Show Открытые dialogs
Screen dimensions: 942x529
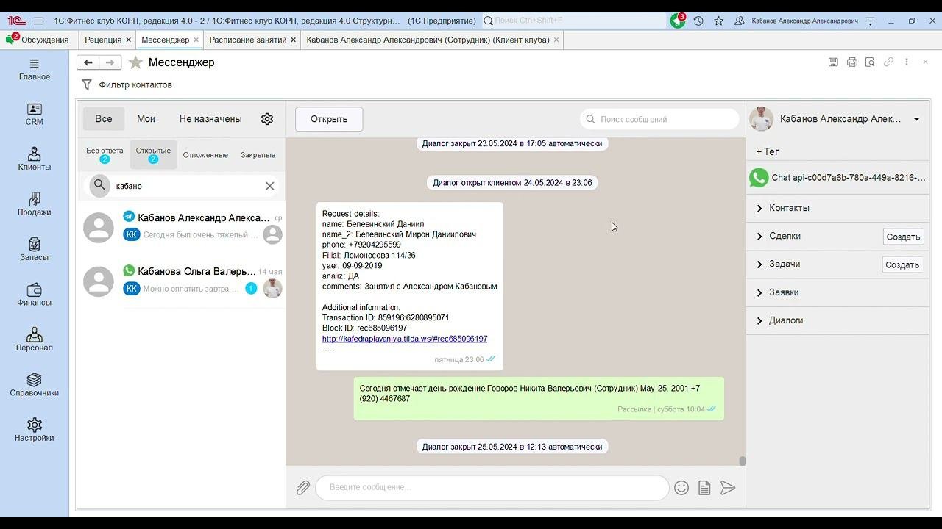pos(153,154)
